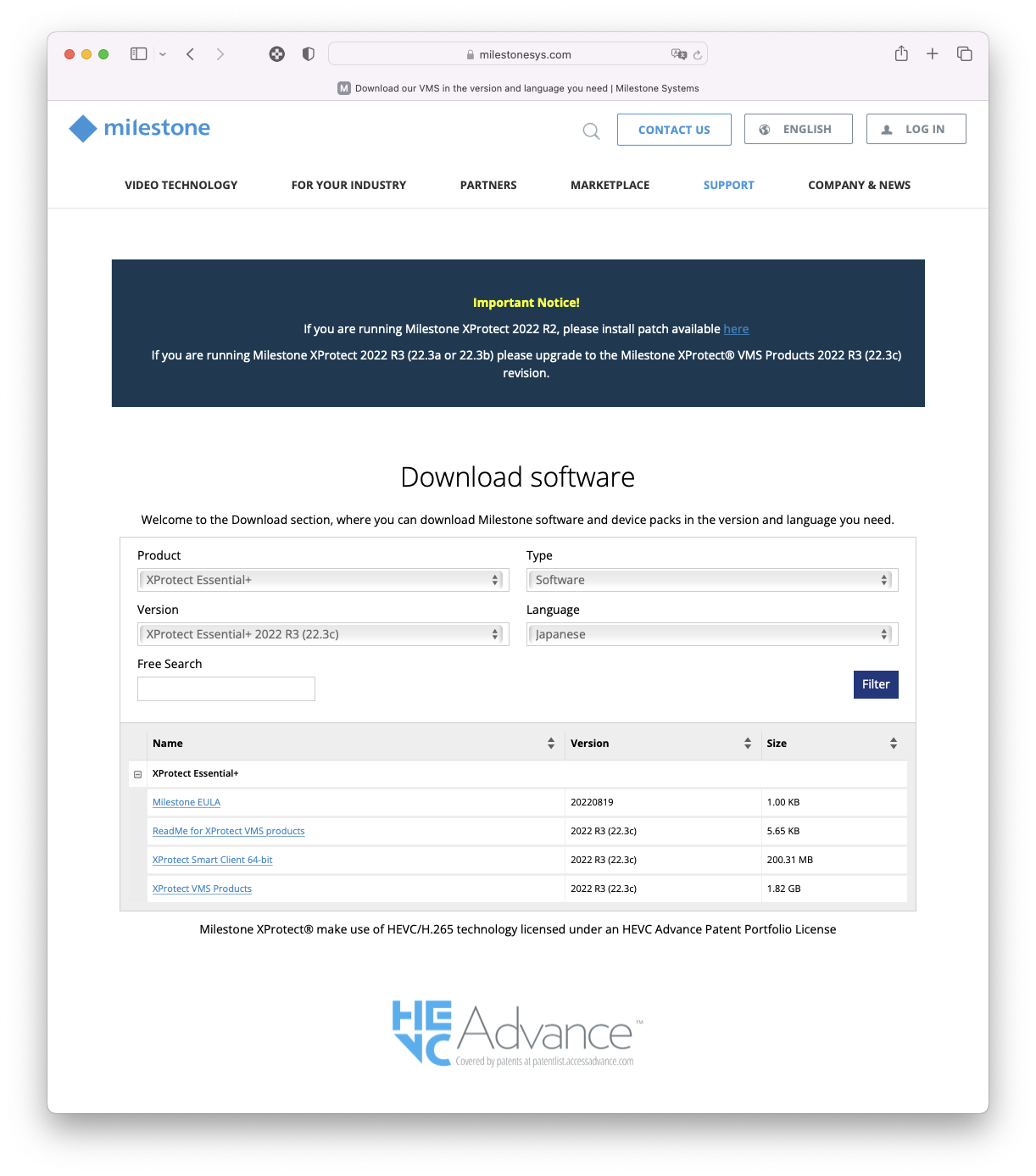Screen dimensions: 1036x1176
Task: Download XProtect Smart Client 64-bit
Action: (212, 860)
